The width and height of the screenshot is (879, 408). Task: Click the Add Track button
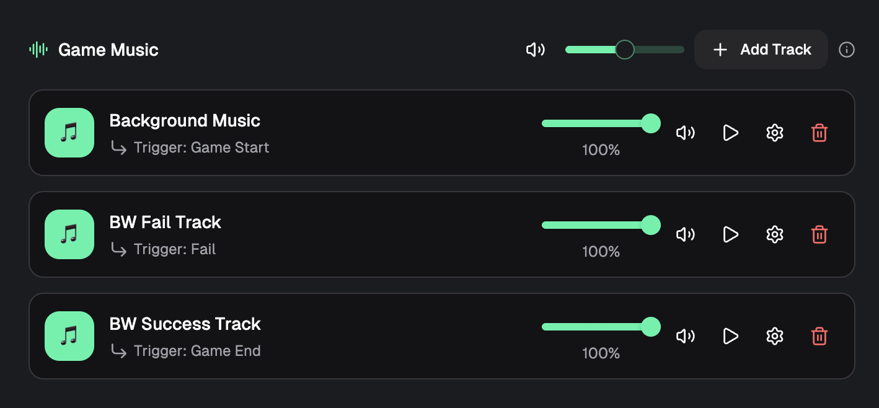pos(761,50)
